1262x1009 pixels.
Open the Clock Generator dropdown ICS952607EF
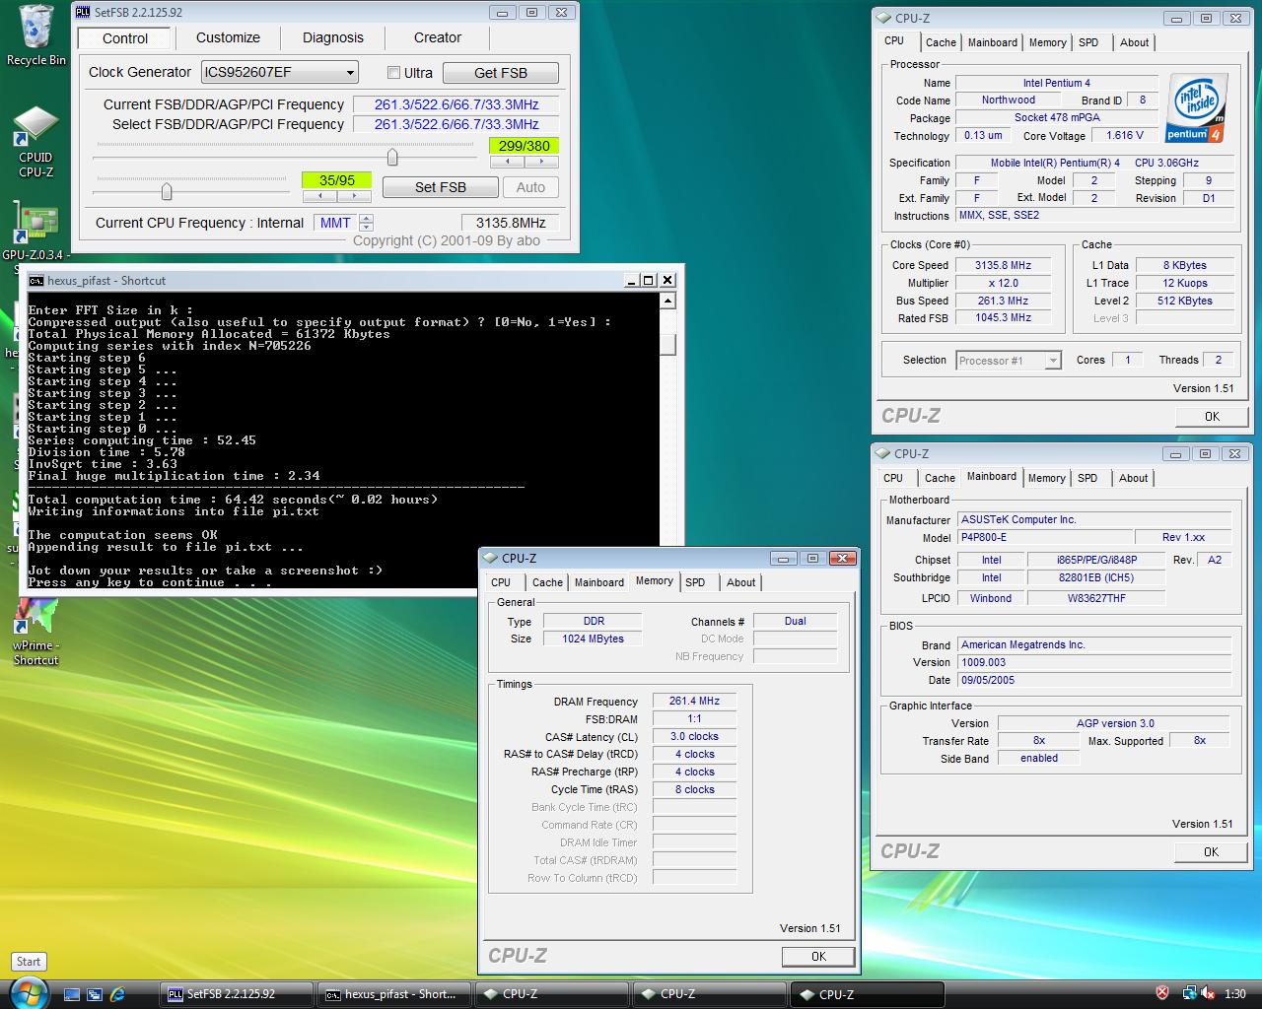pos(279,72)
